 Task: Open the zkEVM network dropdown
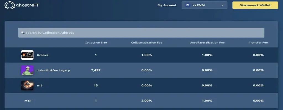(x=204, y=5)
